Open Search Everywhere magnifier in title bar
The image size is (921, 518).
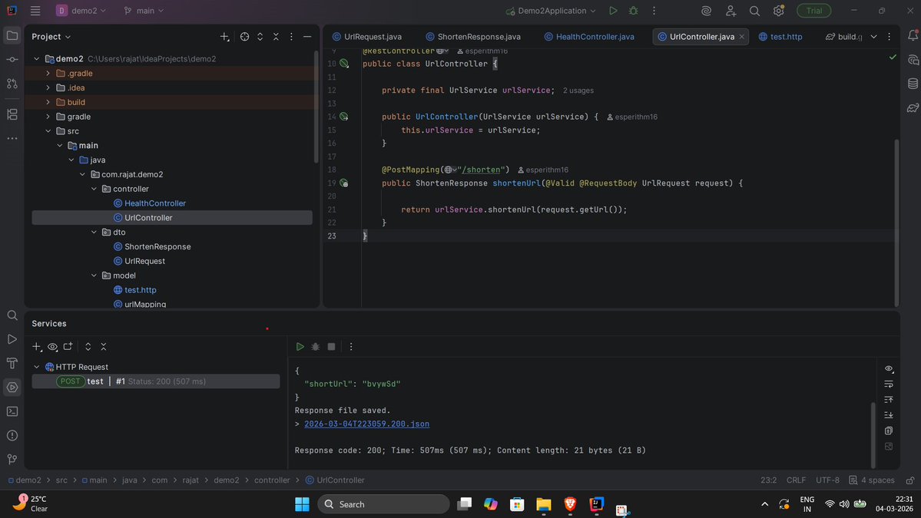[755, 11]
